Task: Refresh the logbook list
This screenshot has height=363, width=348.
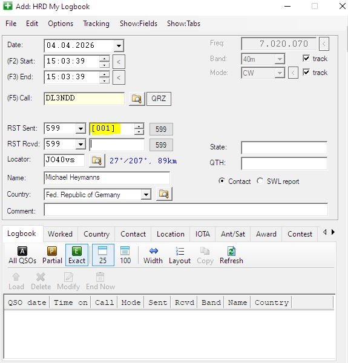Action: click(x=231, y=255)
